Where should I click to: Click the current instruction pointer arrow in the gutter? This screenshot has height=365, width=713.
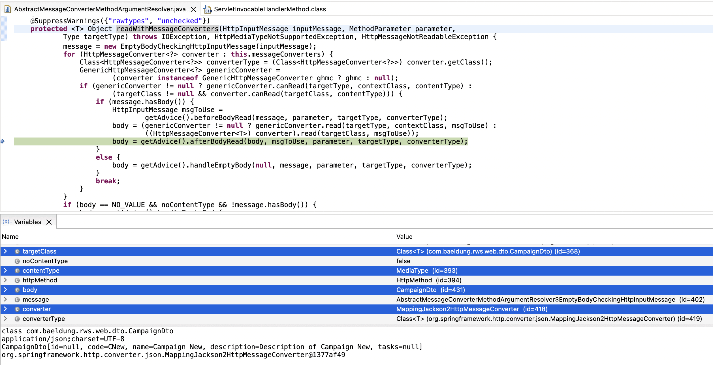point(3,141)
